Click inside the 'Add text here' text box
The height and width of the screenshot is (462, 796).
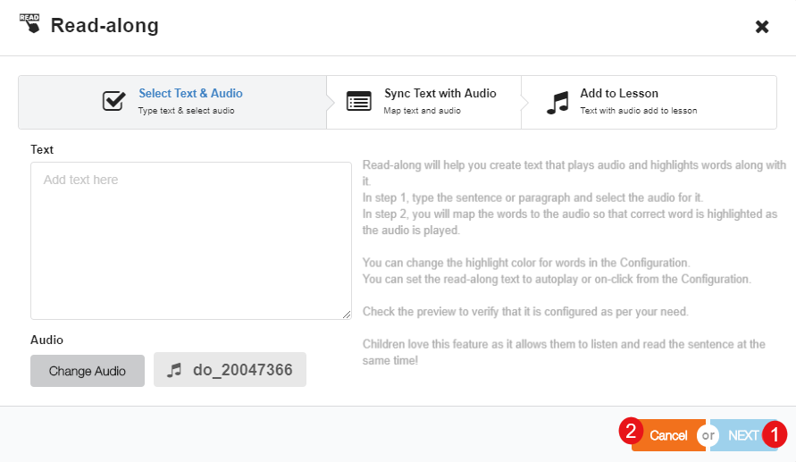(x=190, y=240)
